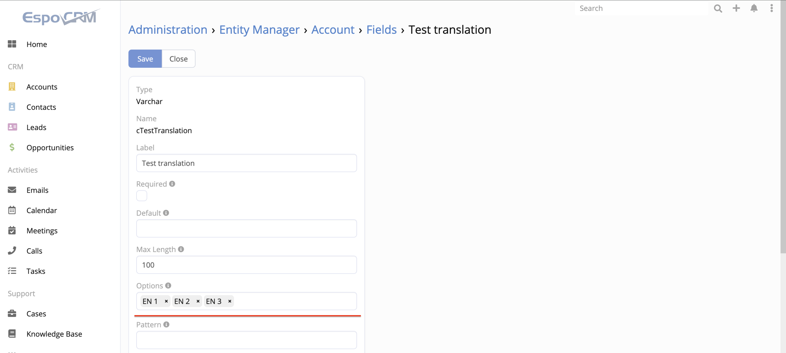Remove the EN 2 option
Image resolution: width=786 pixels, height=353 pixels.
click(198, 301)
